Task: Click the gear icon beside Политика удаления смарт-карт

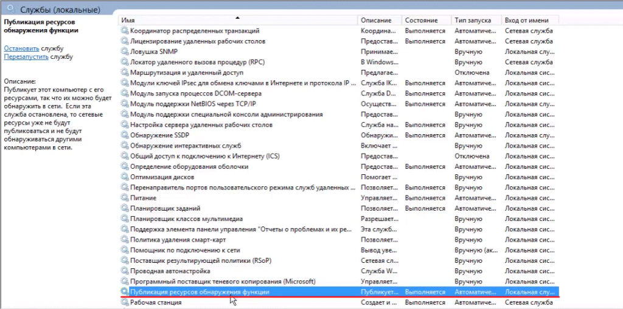Action: pyautogui.click(x=125, y=240)
